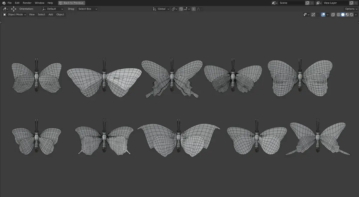Screen dimensions: 359x197
Task: Select the Move active tool icon
Action: point(14,9)
